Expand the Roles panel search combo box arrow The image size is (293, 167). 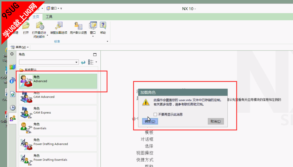[x=76, y=62]
